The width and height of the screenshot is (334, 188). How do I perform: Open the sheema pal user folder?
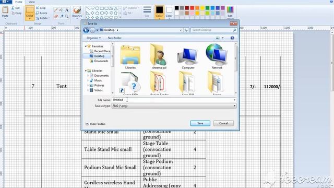[159, 57]
